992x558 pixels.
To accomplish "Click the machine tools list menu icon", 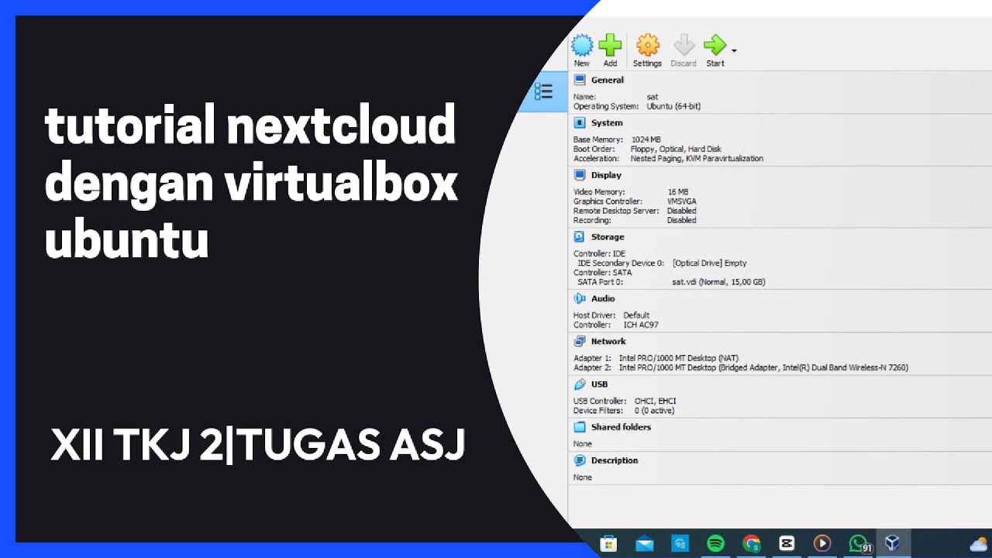I will pyautogui.click(x=543, y=92).
